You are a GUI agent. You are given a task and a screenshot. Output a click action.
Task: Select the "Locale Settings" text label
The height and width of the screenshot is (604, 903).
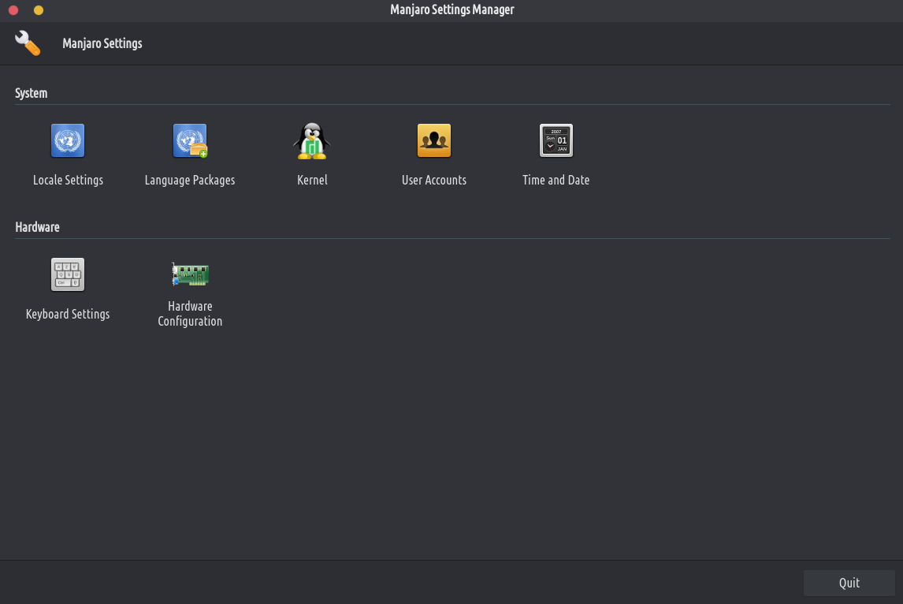tap(68, 180)
